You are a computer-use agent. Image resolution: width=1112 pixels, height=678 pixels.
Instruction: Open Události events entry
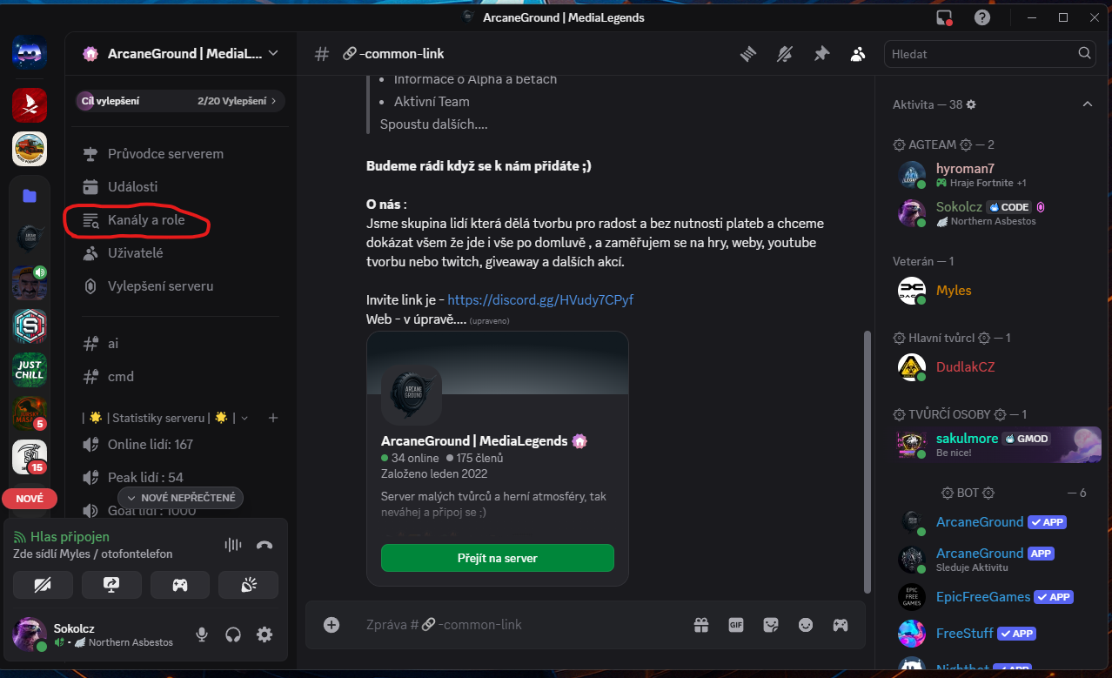[180, 187]
